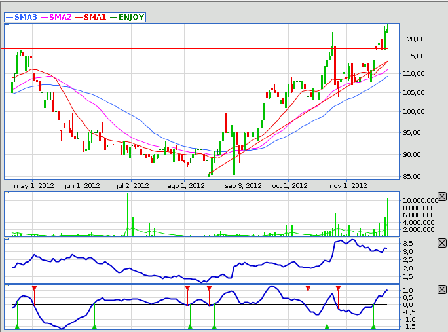Click the 6.000.000 volume axis label

[419, 215]
